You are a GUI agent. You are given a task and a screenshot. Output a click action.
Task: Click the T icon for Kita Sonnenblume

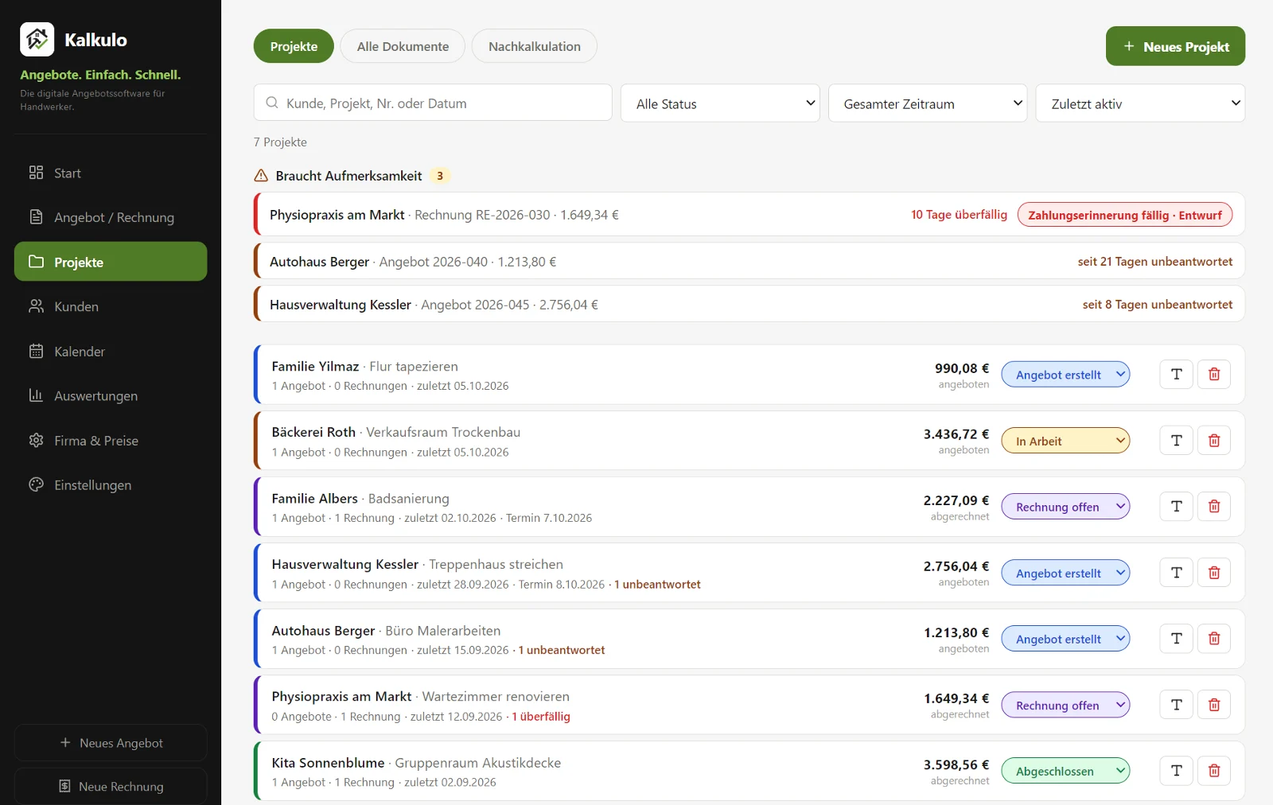tap(1177, 771)
